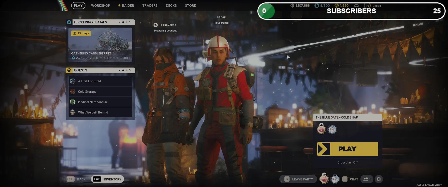Switch to the WORKSHOP tab

pos(100,5)
